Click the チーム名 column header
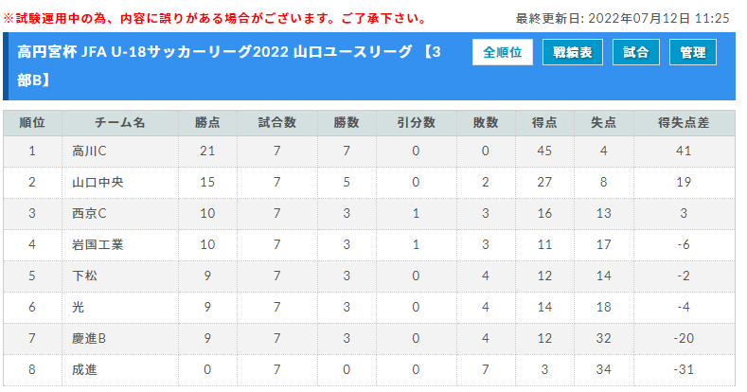 pyautogui.click(x=120, y=123)
